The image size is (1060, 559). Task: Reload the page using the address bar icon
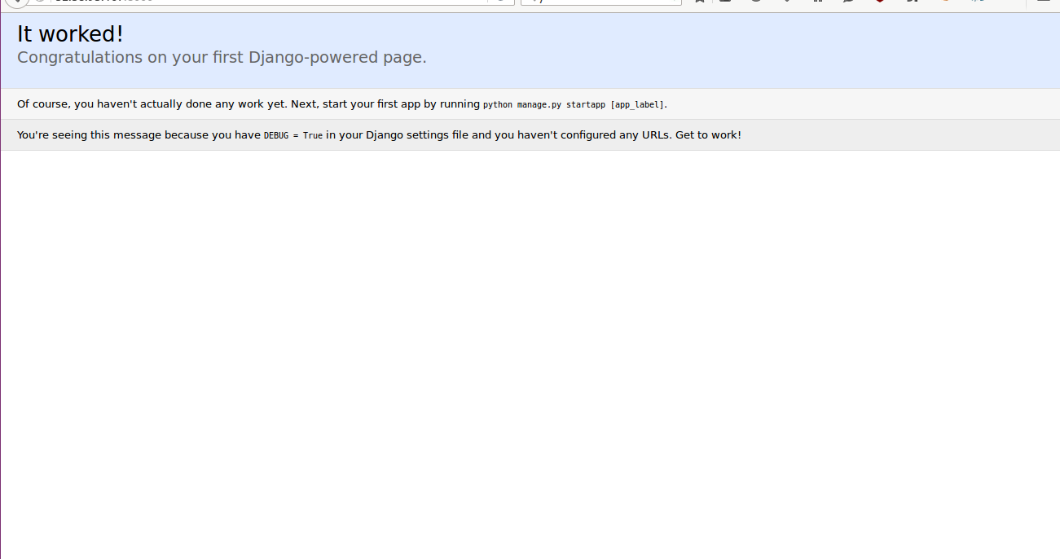(x=500, y=2)
